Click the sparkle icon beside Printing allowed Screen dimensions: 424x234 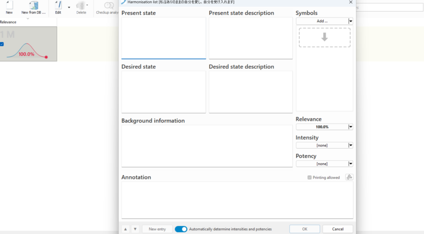(349, 177)
